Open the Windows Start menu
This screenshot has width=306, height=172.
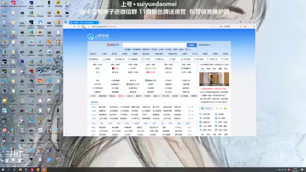[x=3, y=170]
